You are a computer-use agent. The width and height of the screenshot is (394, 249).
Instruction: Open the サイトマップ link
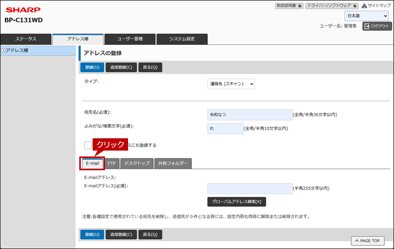376,6
